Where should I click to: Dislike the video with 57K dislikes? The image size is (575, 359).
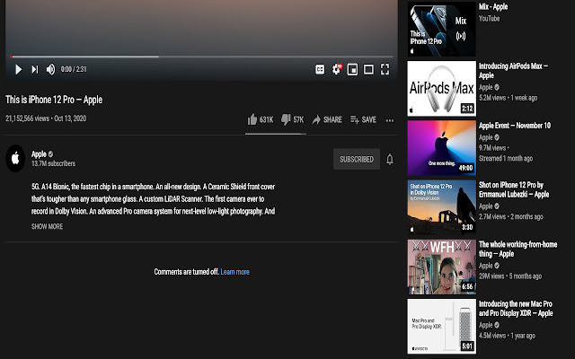click(x=292, y=119)
